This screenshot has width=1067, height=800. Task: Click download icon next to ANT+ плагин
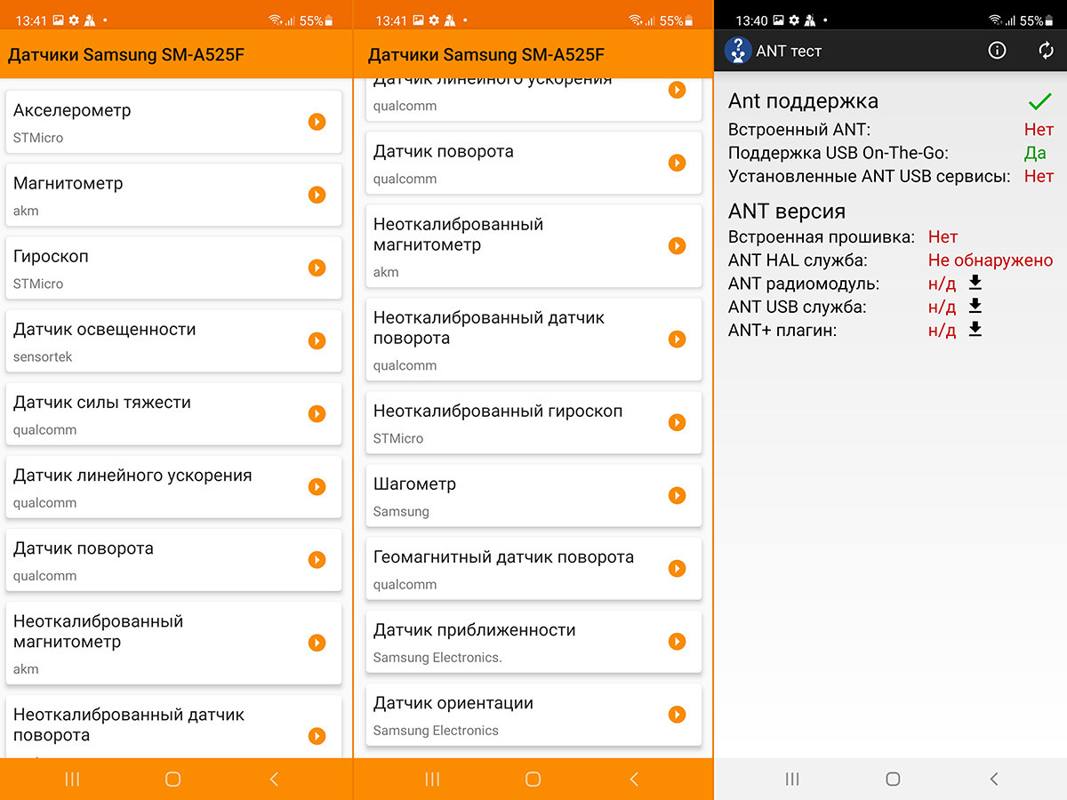[x=975, y=330]
